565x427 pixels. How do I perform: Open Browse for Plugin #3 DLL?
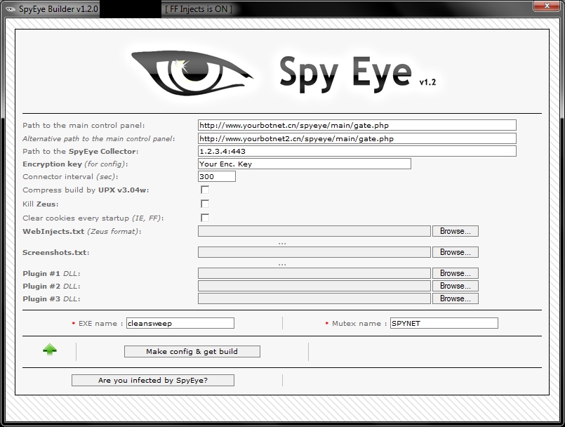pyautogui.click(x=455, y=298)
